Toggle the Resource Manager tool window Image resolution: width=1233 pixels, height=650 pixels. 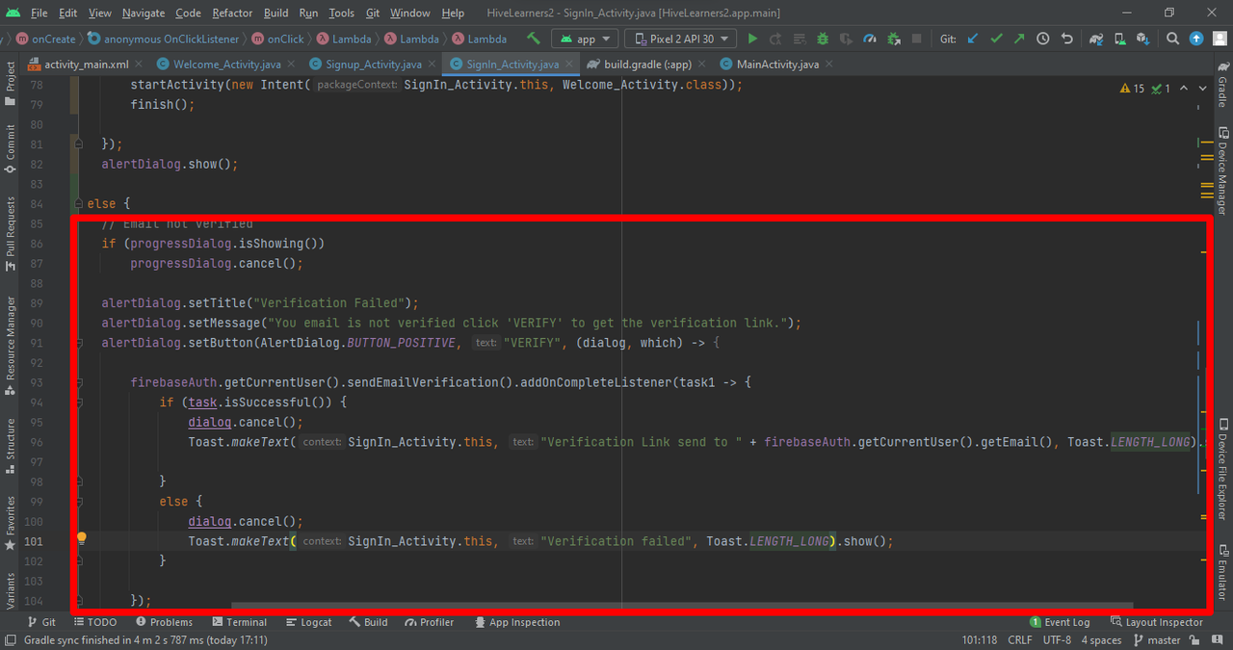coord(11,346)
